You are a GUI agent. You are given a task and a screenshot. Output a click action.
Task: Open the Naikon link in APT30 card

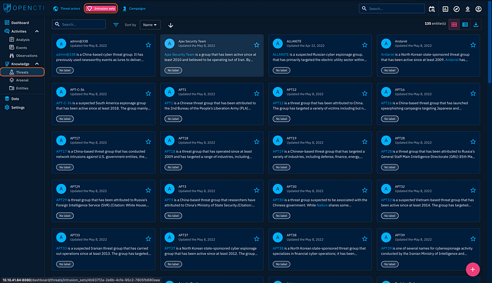[x=322, y=205]
